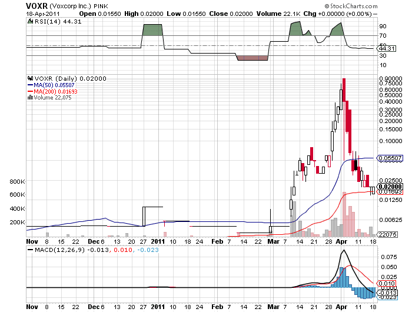
Task: Click the volume bars icon in legend
Action: (x=30, y=98)
